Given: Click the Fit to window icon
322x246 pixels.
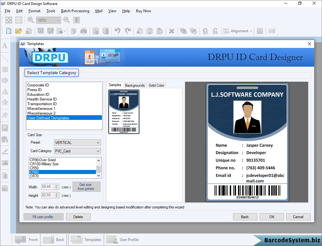Looking at the screenshot, I should click(9, 20).
